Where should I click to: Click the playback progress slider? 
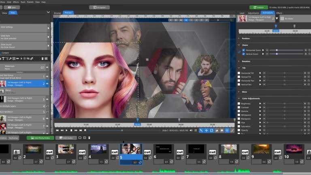(x=124, y=130)
